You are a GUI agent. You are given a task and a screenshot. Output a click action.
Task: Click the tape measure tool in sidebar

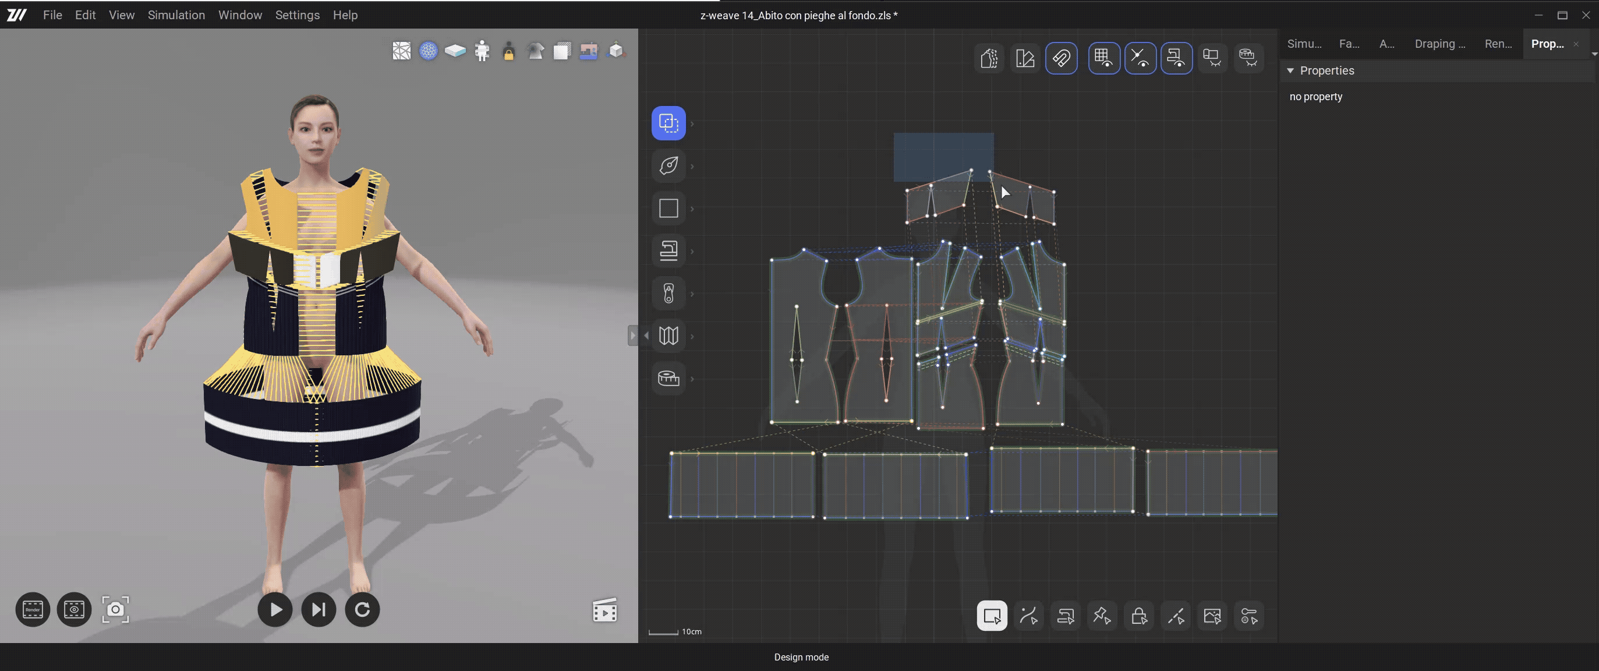(x=668, y=378)
